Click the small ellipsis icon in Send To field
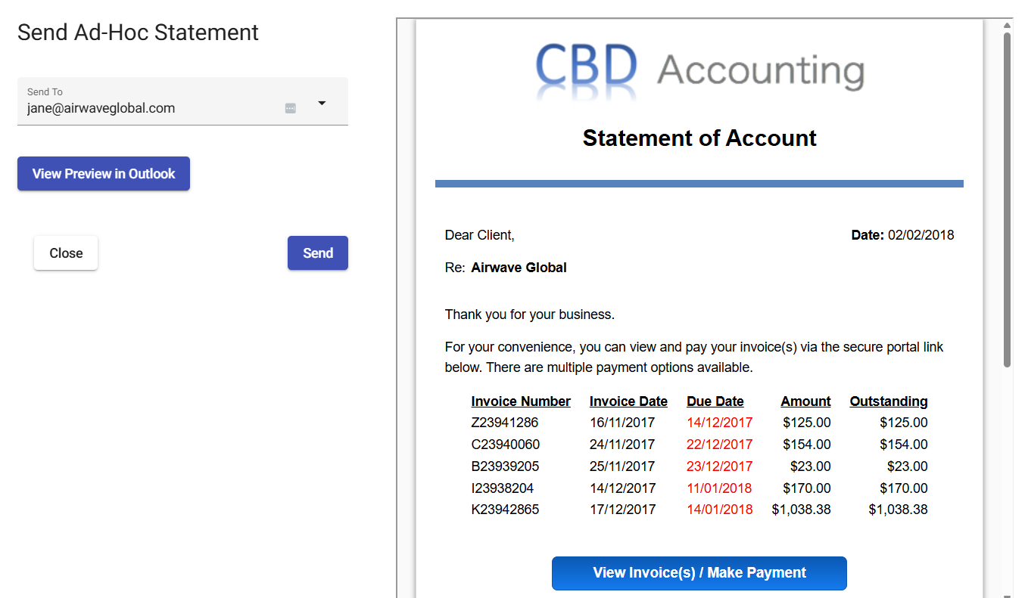 (290, 108)
